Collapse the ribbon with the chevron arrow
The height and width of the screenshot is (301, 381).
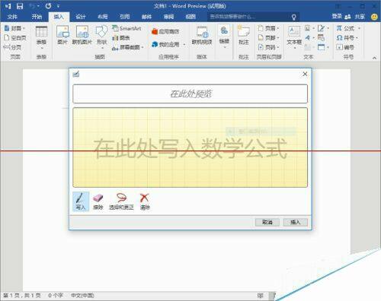pyautogui.click(x=374, y=58)
